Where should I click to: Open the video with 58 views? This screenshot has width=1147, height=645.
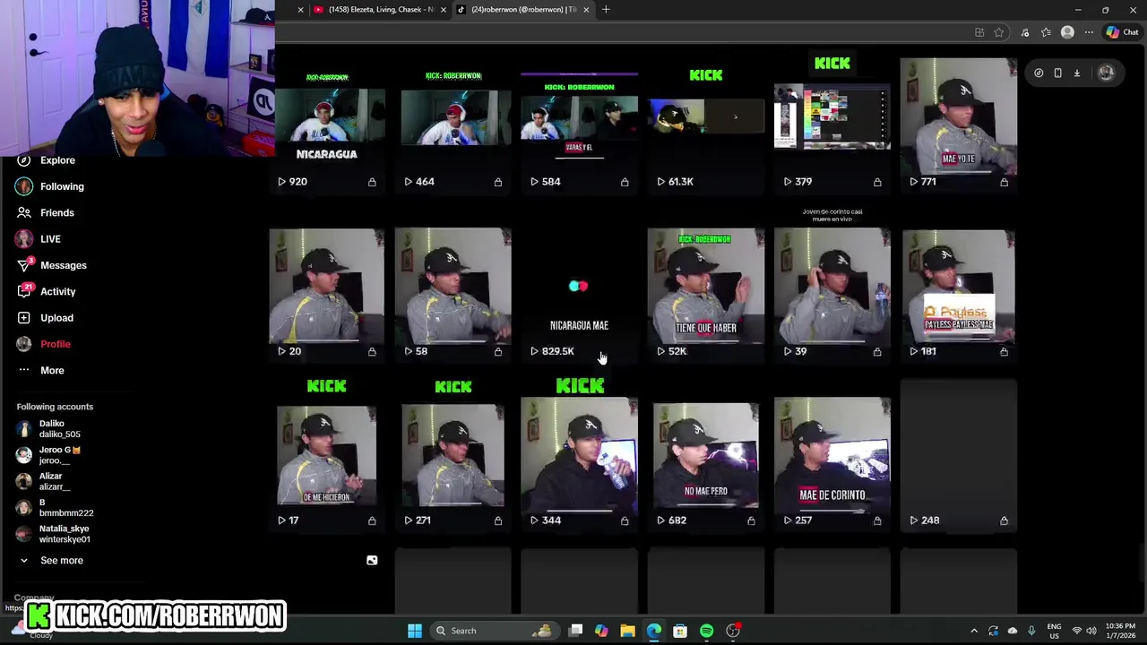tap(453, 285)
